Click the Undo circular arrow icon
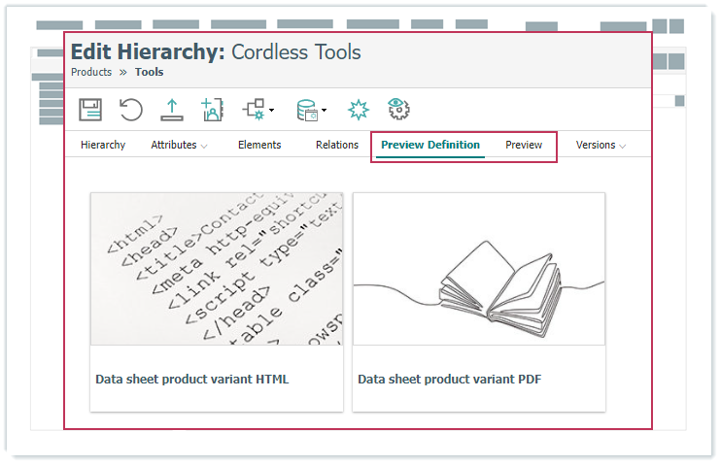The width and height of the screenshot is (721, 465). tap(130, 110)
